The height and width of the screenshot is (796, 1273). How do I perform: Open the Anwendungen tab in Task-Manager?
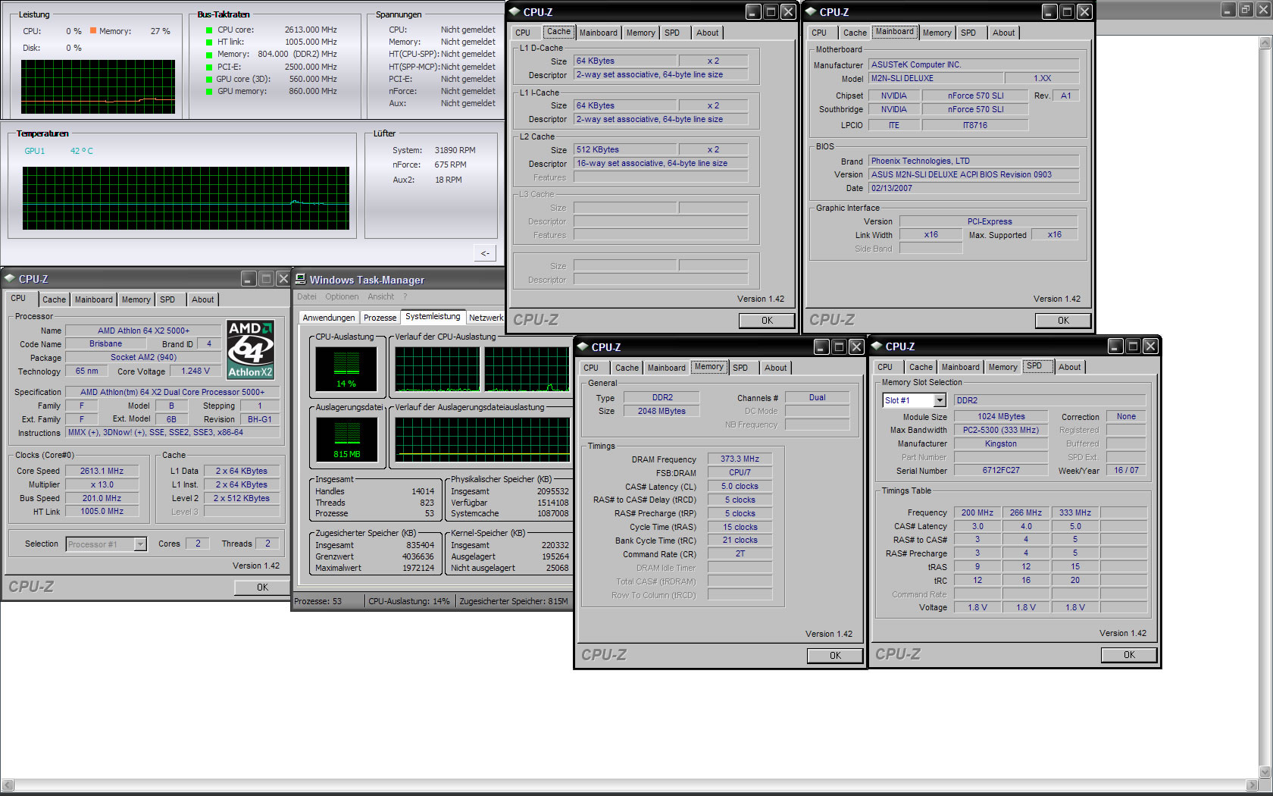328,318
